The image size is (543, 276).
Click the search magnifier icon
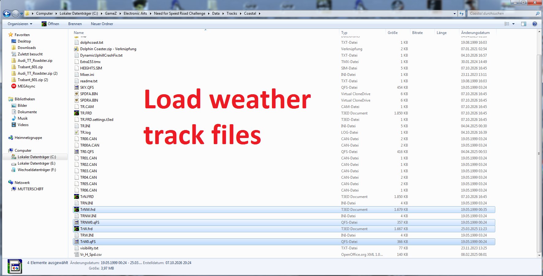(537, 13)
